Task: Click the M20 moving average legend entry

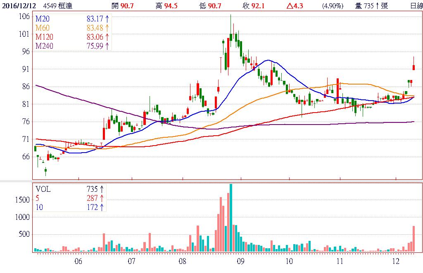Action: click(42, 19)
